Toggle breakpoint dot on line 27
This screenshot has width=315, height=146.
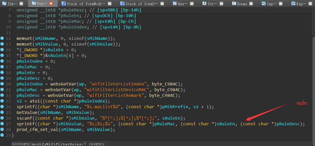[x=2, y=124]
